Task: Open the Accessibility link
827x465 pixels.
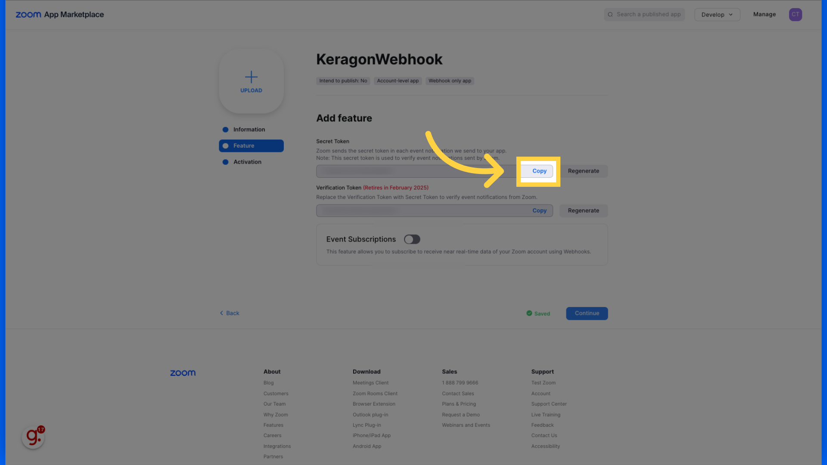Action: (545, 446)
